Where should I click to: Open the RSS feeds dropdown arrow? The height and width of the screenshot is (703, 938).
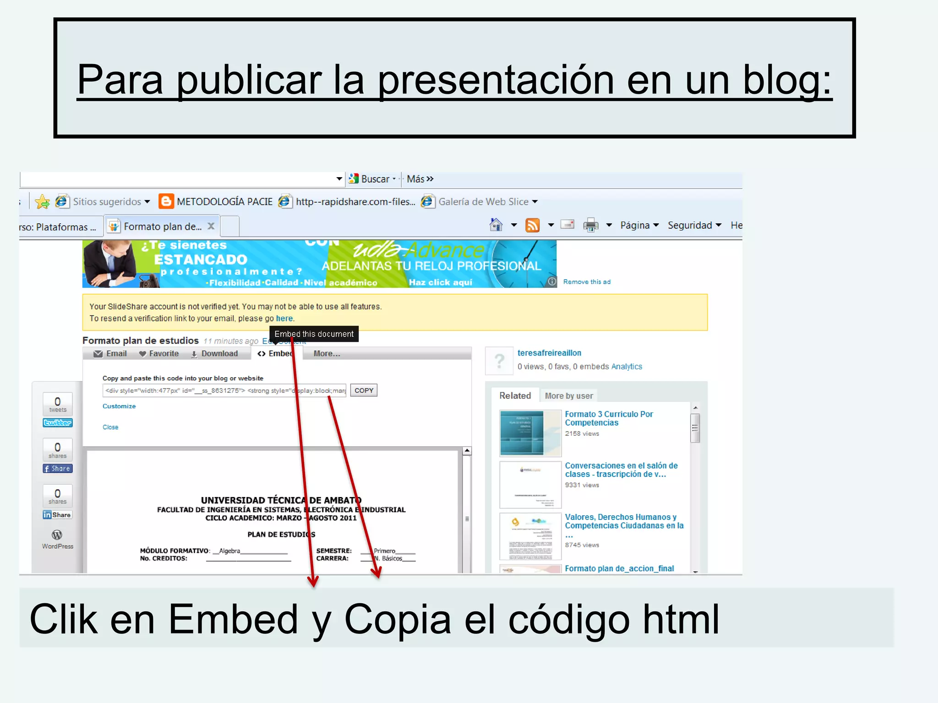click(x=551, y=225)
